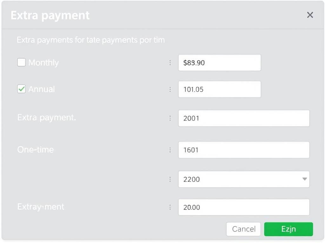Click the 20.00 Extray-ment input box
325x243 pixels.
point(244,207)
